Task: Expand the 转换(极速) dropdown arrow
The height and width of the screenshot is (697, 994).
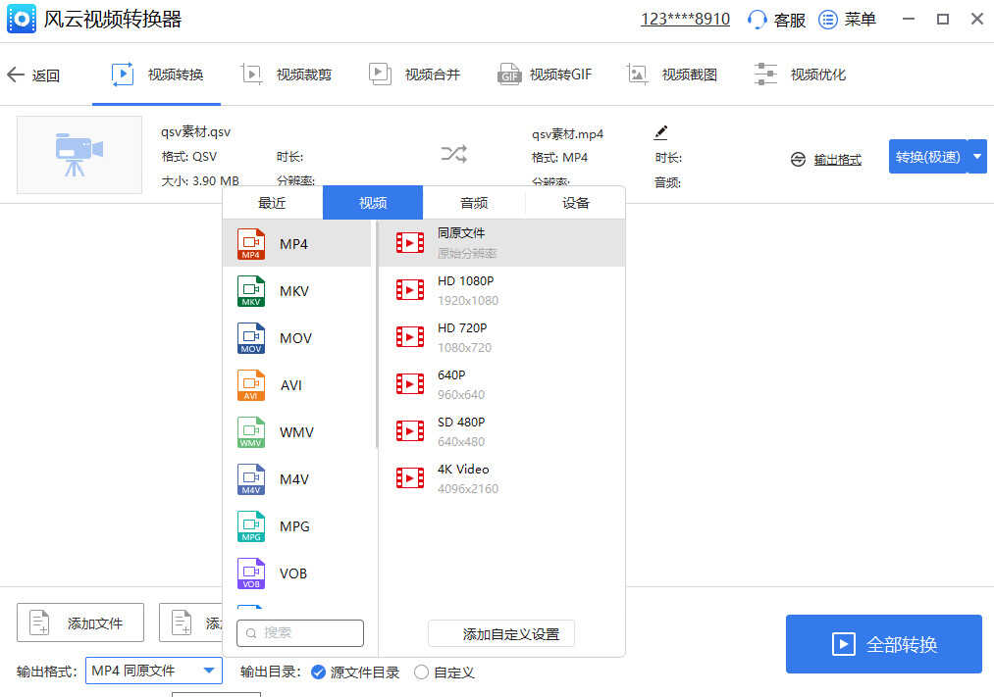Action: pyautogui.click(x=977, y=157)
